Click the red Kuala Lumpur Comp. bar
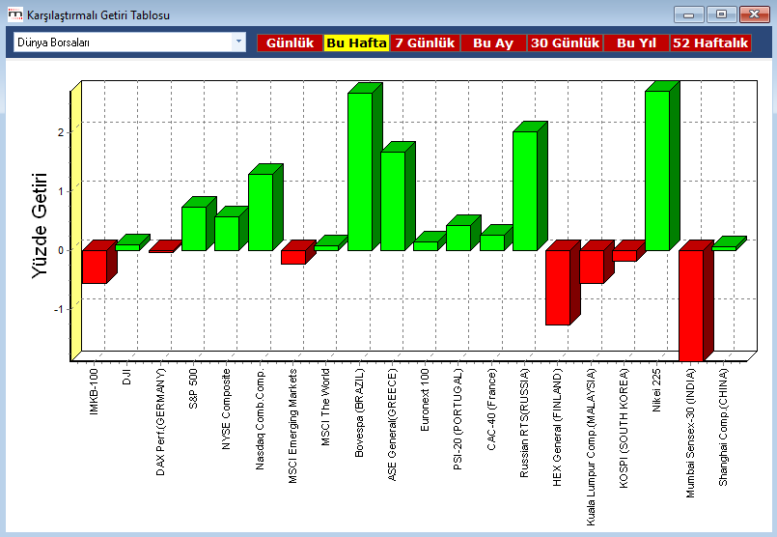This screenshot has height=537, width=777. [x=592, y=267]
